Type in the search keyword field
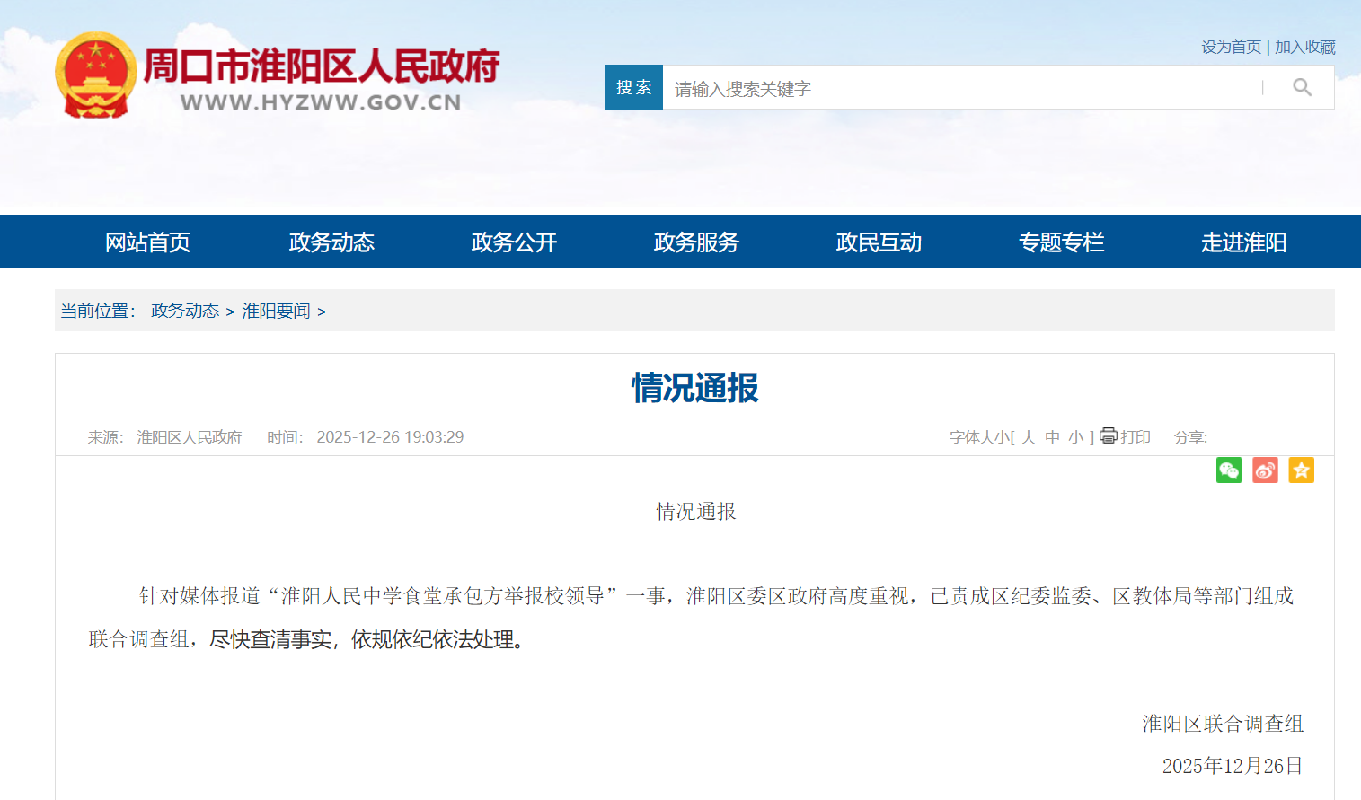Image resolution: width=1361 pixels, height=800 pixels. pos(961,88)
